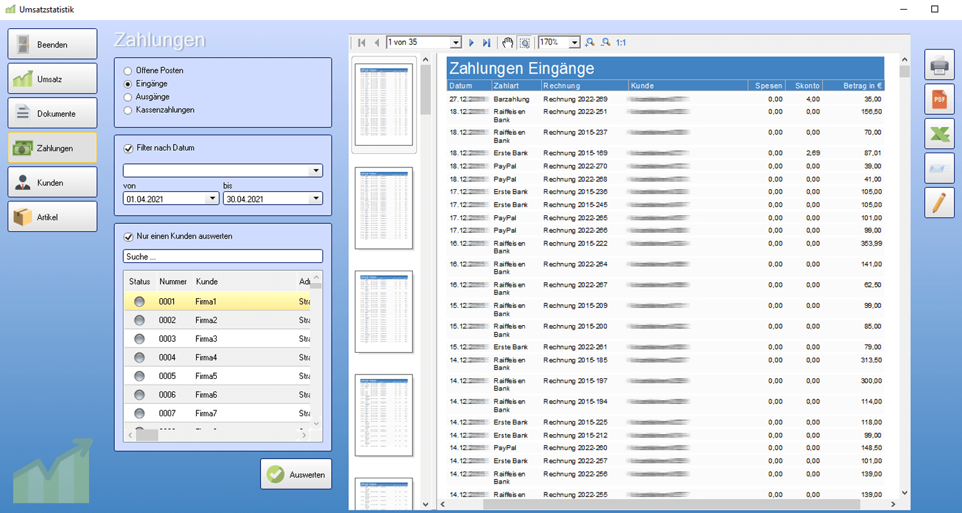Maximize the Umsatzstatistik window

click(934, 9)
